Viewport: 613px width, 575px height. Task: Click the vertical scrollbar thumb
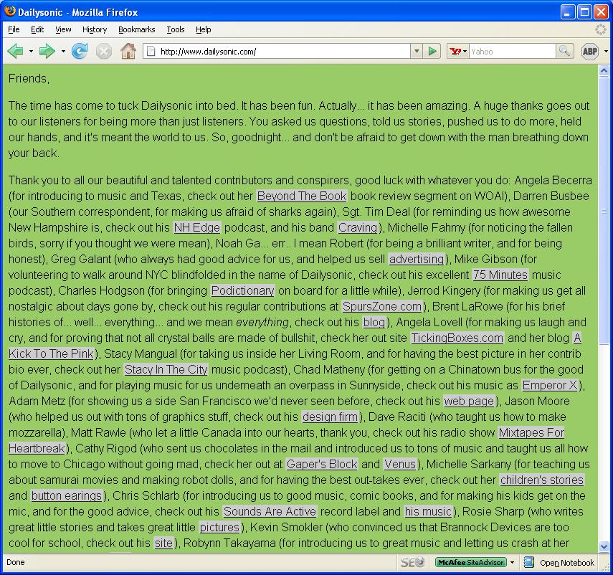point(604,210)
